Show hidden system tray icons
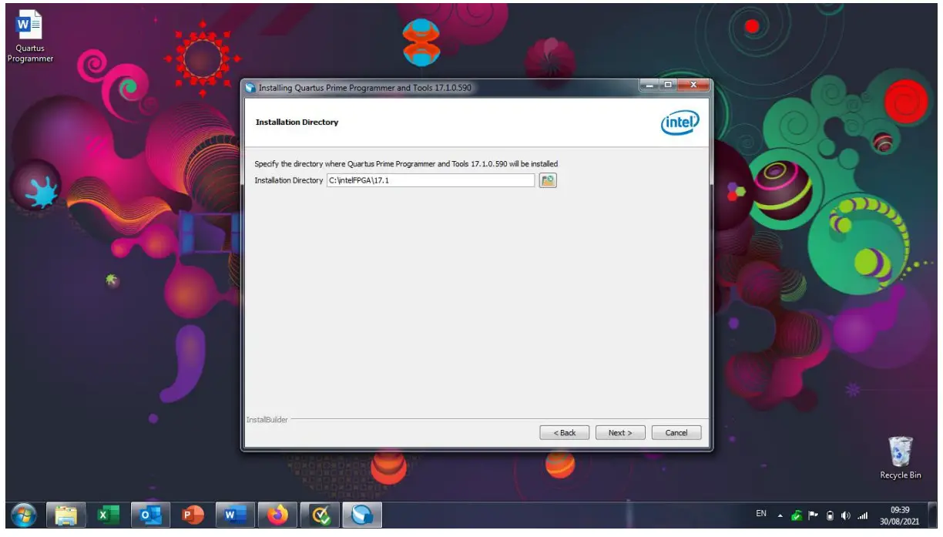This screenshot has height=537, width=943. (779, 515)
